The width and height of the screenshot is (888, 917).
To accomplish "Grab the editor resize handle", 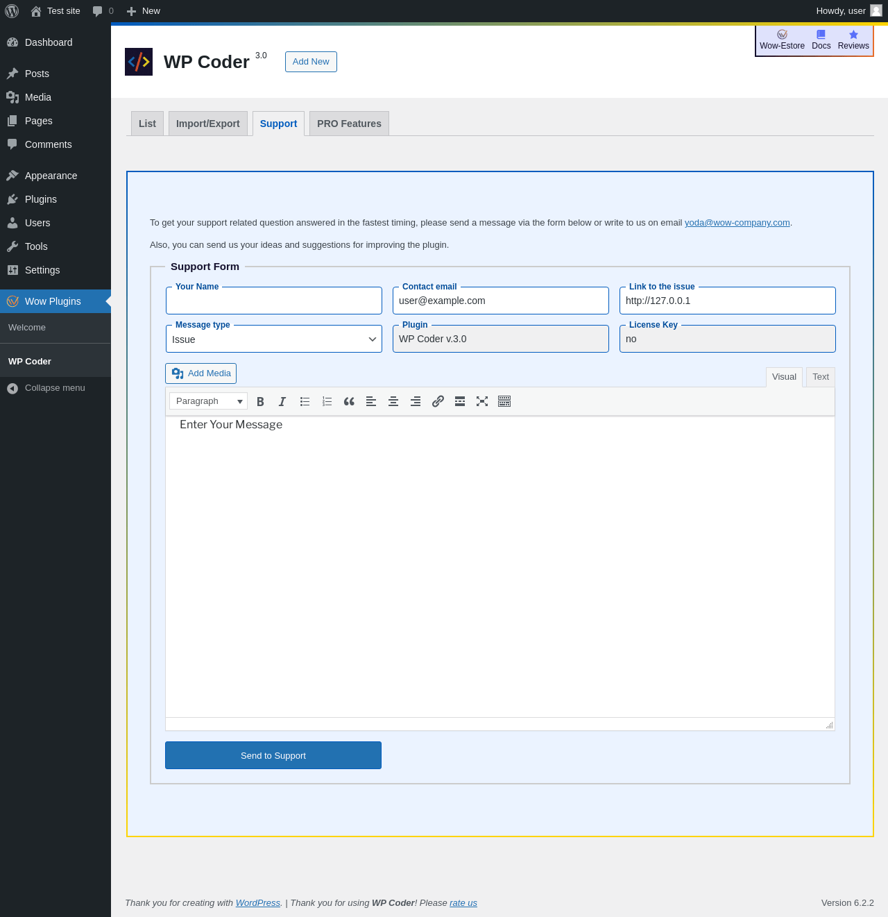I will click(829, 725).
